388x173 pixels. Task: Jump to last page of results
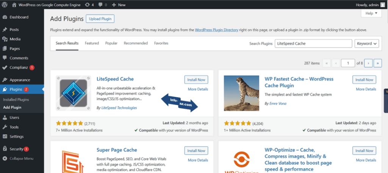378,63
